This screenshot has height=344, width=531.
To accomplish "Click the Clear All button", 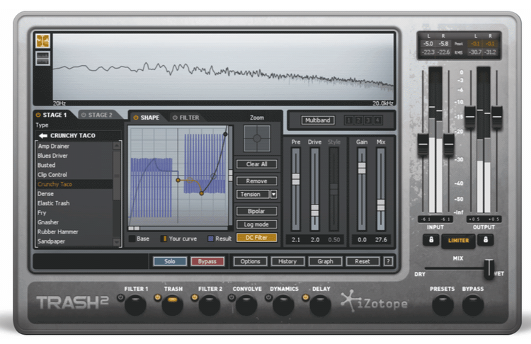I will pos(256,164).
